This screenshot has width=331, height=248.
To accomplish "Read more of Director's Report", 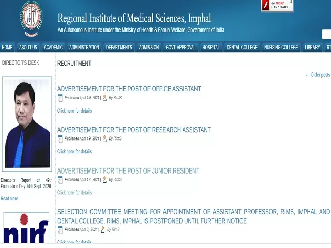I will [x=9, y=198].
